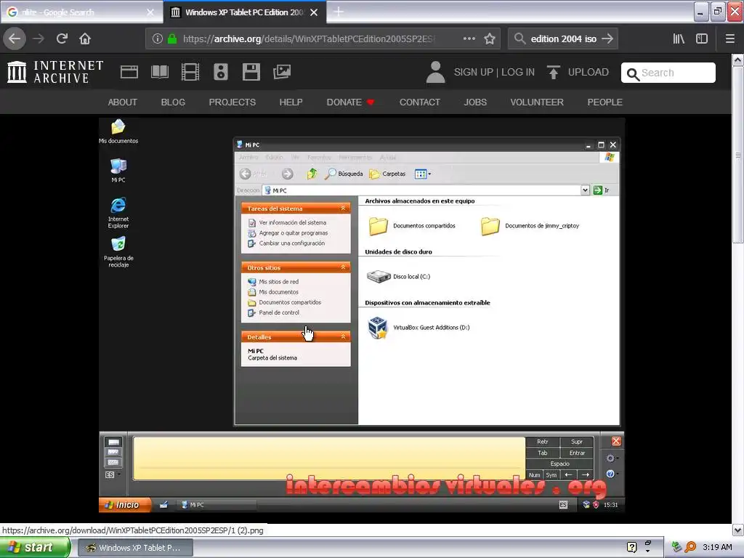Focus the Internet Archive Search box

668,73
